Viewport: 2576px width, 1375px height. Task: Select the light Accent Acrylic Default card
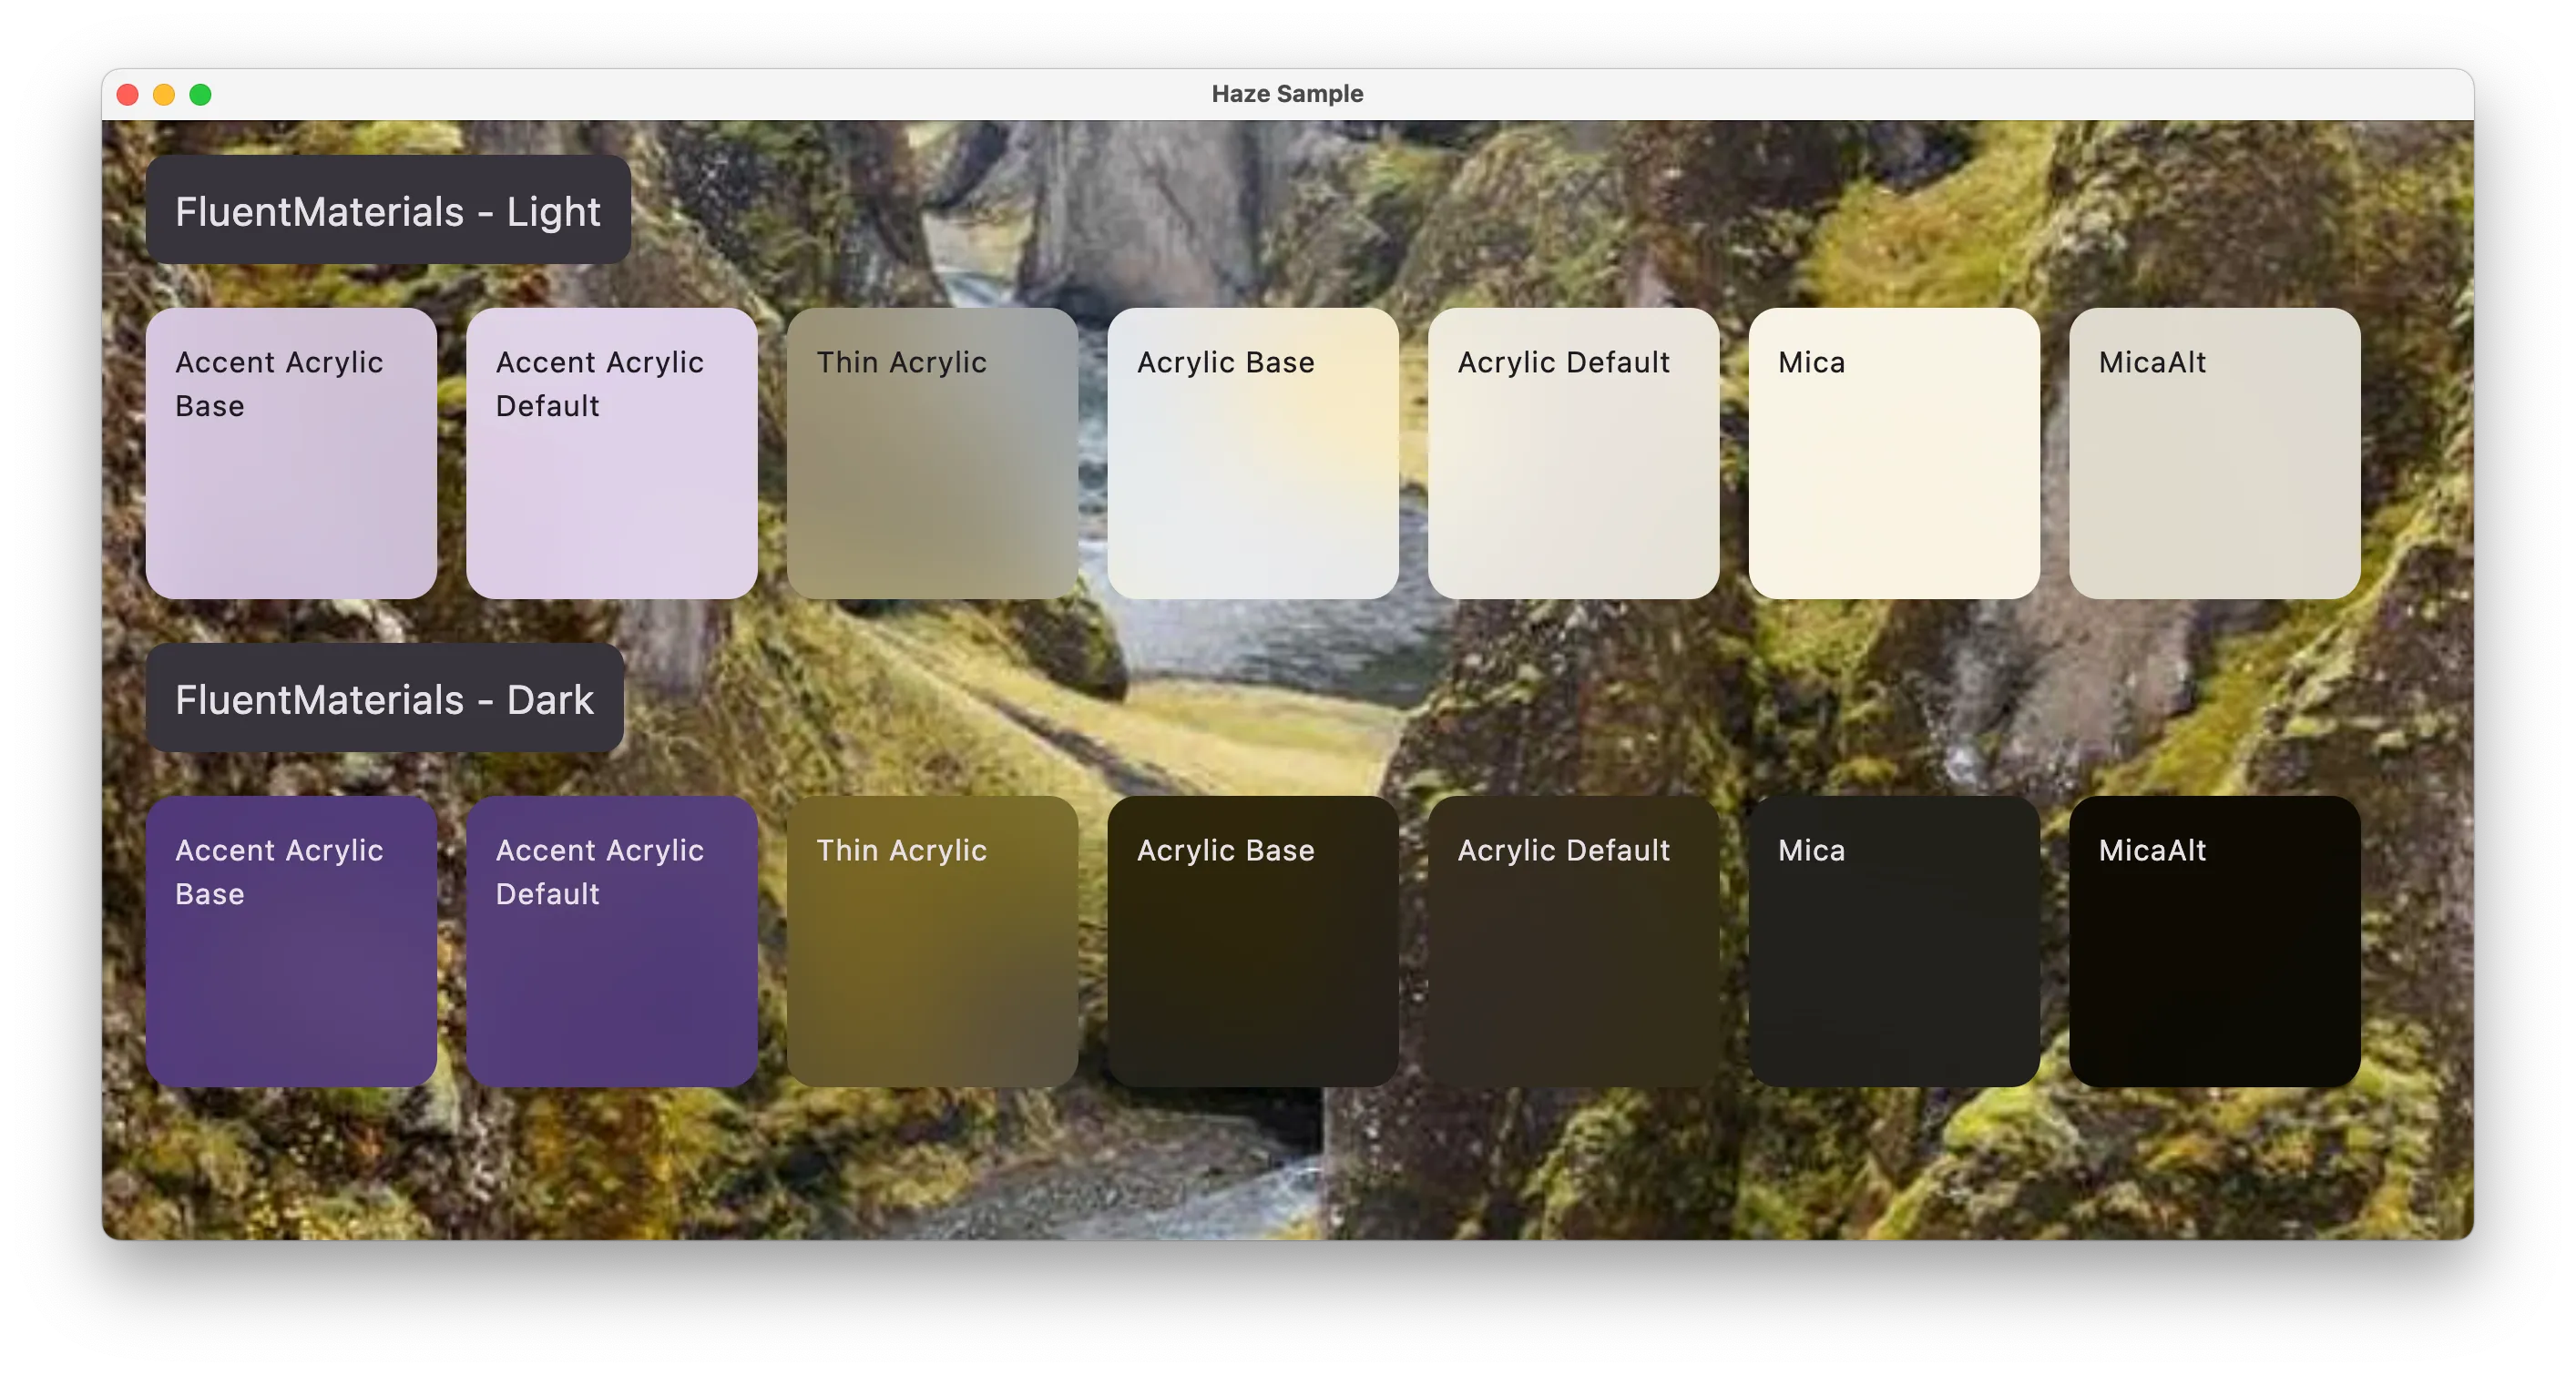[x=611, y=453]
